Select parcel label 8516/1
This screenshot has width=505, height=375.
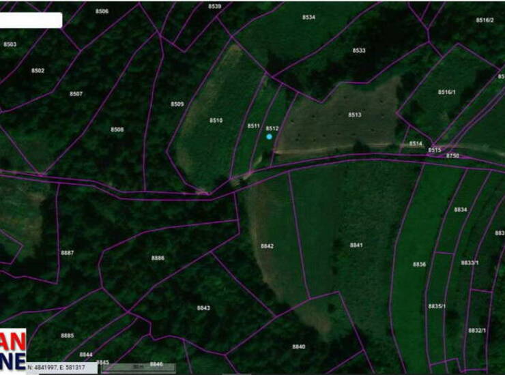pyautogui.click(x=447, y=92)
